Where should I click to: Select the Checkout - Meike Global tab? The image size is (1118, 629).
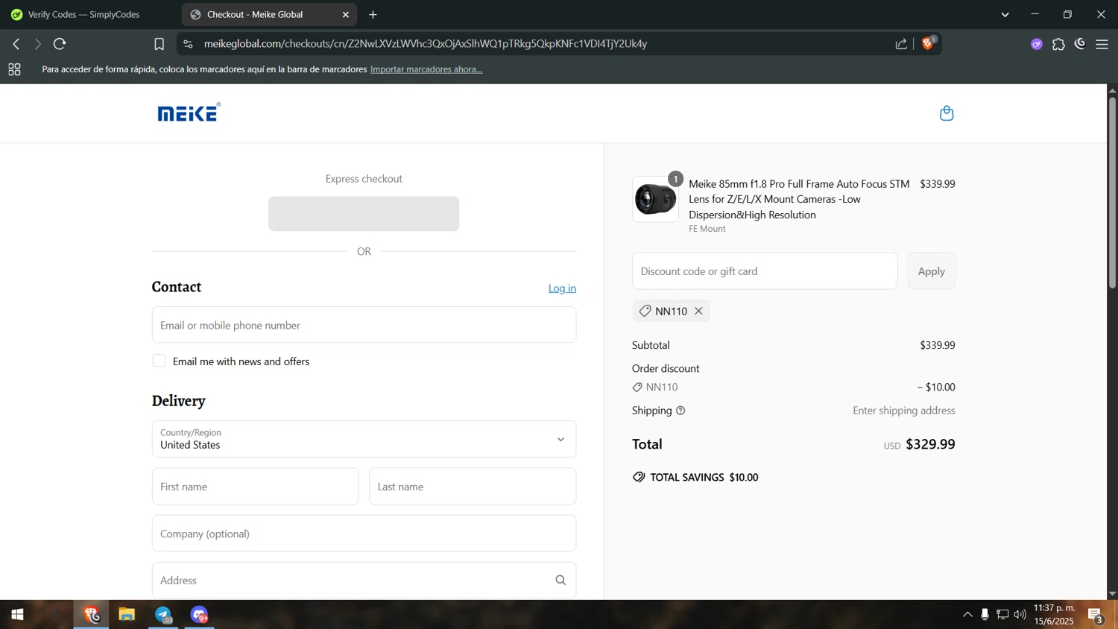pyautogui.click(x=268, y=14)
